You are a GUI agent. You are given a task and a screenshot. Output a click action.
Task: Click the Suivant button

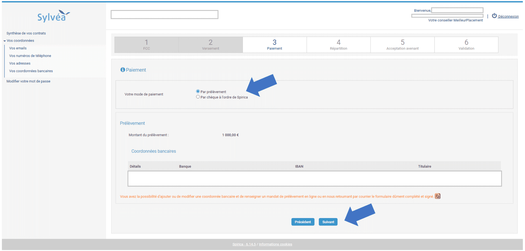click(x=328, y=222)
